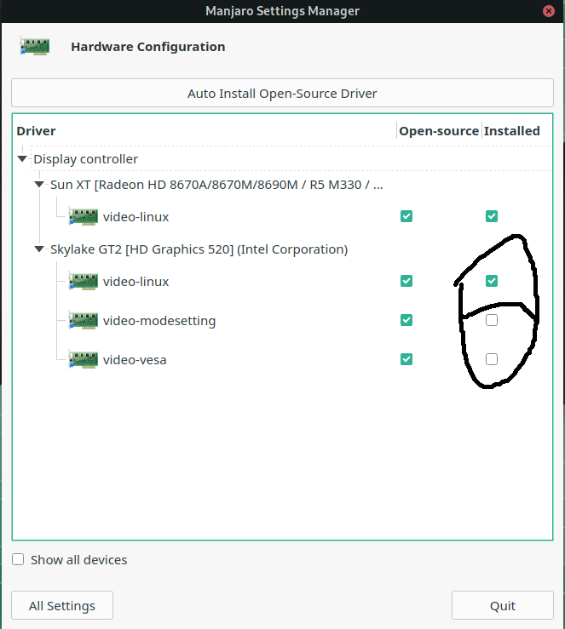Select the video-modesetting driver label
This screenshot has height=629, width=565.
[159, 321]
